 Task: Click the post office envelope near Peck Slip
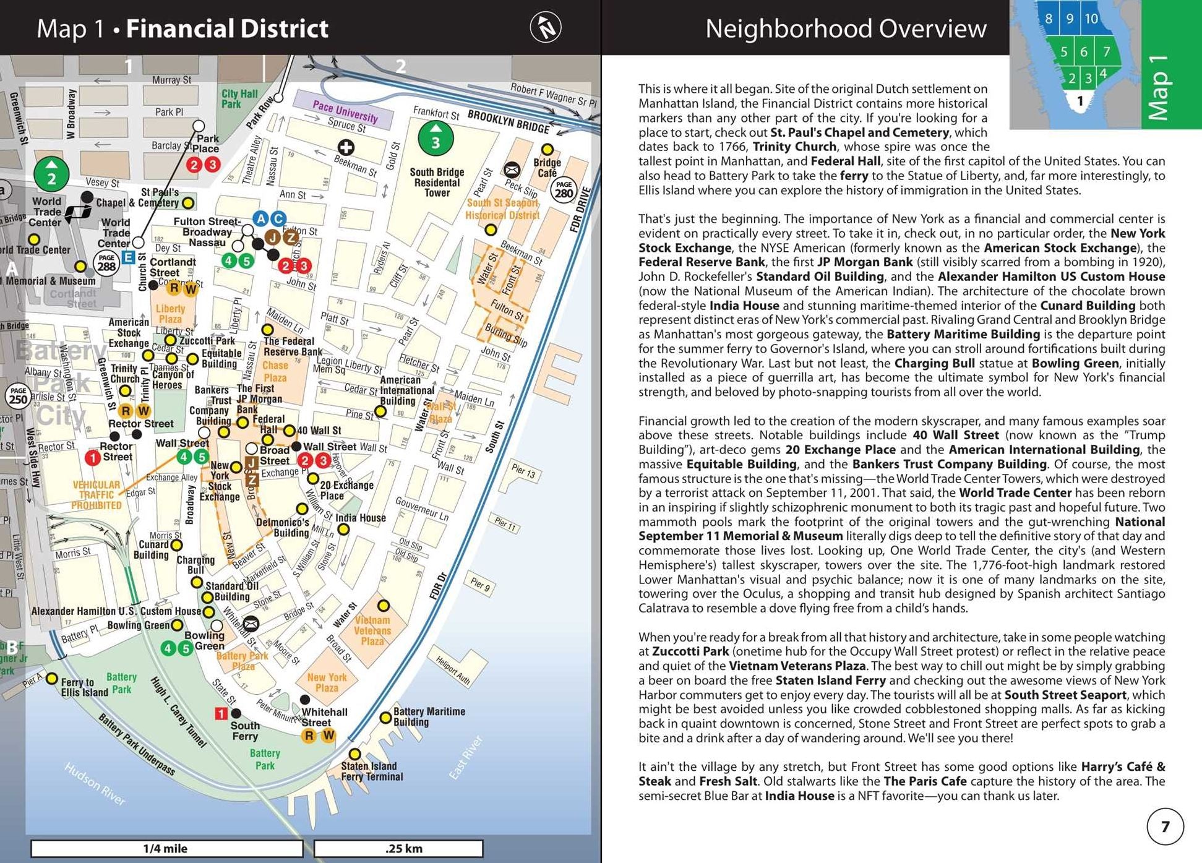click(x=512, y=170)
